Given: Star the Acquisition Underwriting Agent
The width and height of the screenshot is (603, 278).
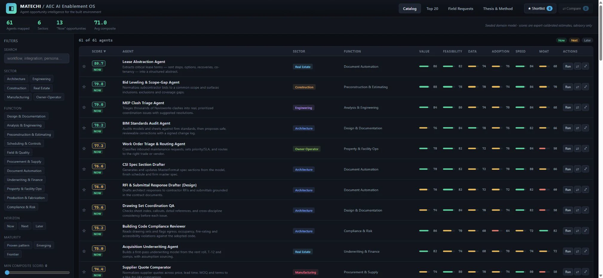Looking at the screenshot, I should point(84,251).
